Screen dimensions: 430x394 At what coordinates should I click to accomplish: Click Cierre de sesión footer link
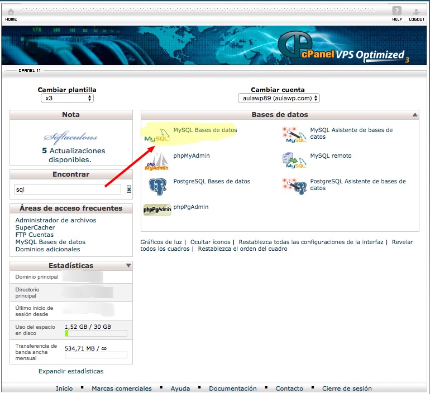[x=347, y=388]
